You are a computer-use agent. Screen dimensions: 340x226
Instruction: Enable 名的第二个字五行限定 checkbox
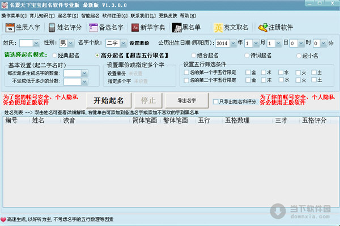(186, 80)
